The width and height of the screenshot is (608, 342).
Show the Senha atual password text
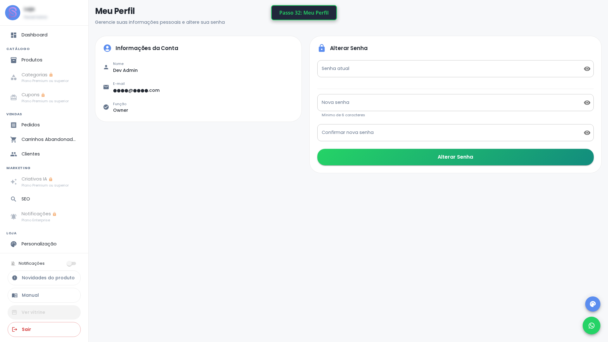pos(587,69)
